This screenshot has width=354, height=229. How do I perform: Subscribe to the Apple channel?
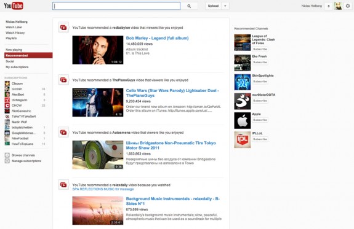[x=260, y=120]
